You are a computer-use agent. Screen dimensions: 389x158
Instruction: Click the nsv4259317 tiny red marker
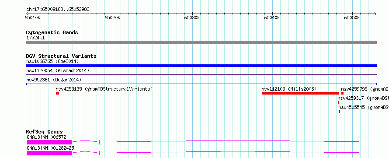coord(338,102)
